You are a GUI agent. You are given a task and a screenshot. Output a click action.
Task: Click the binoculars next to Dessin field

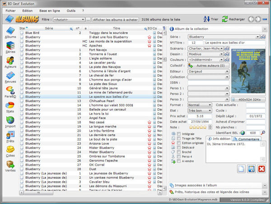tap(227, 54)
